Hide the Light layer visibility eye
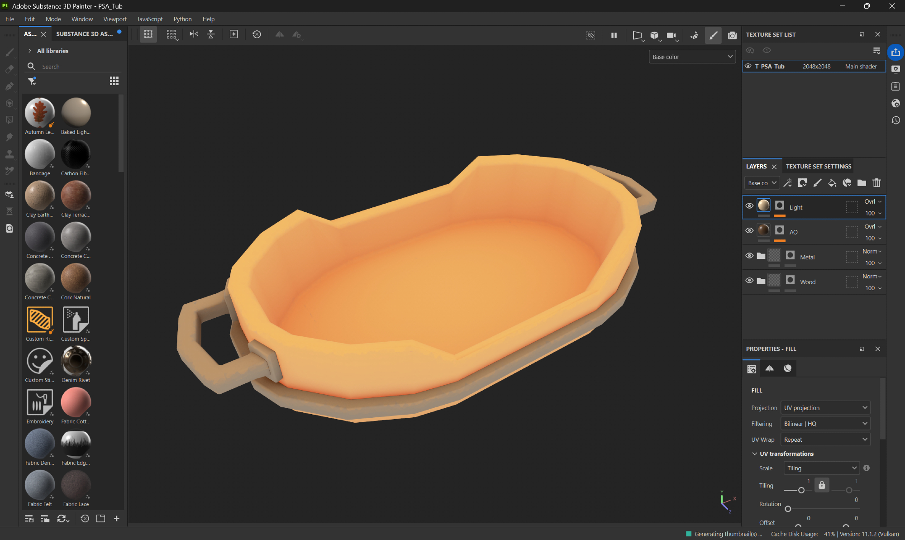 click(x=749, y=206)
